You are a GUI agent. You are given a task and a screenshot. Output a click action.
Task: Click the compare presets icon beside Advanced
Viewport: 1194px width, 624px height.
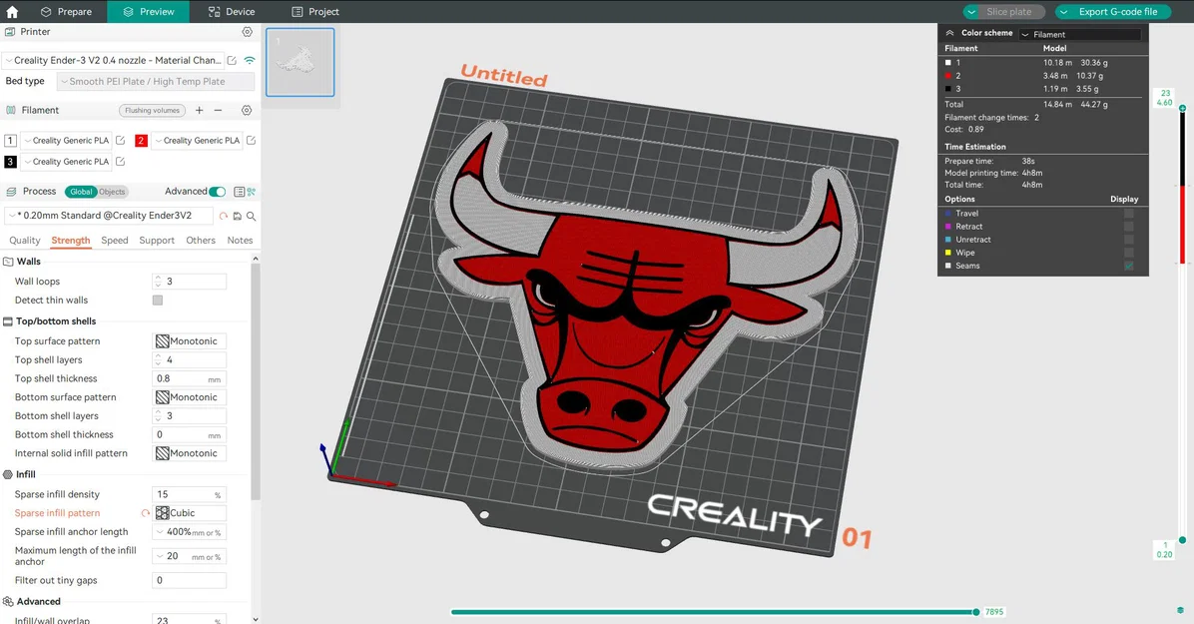tap(252, 192)
